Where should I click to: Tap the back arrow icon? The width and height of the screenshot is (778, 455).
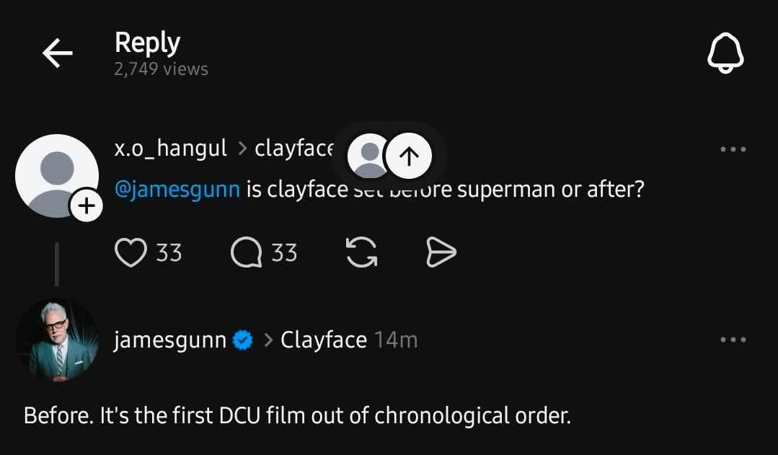tap(58, 53)
